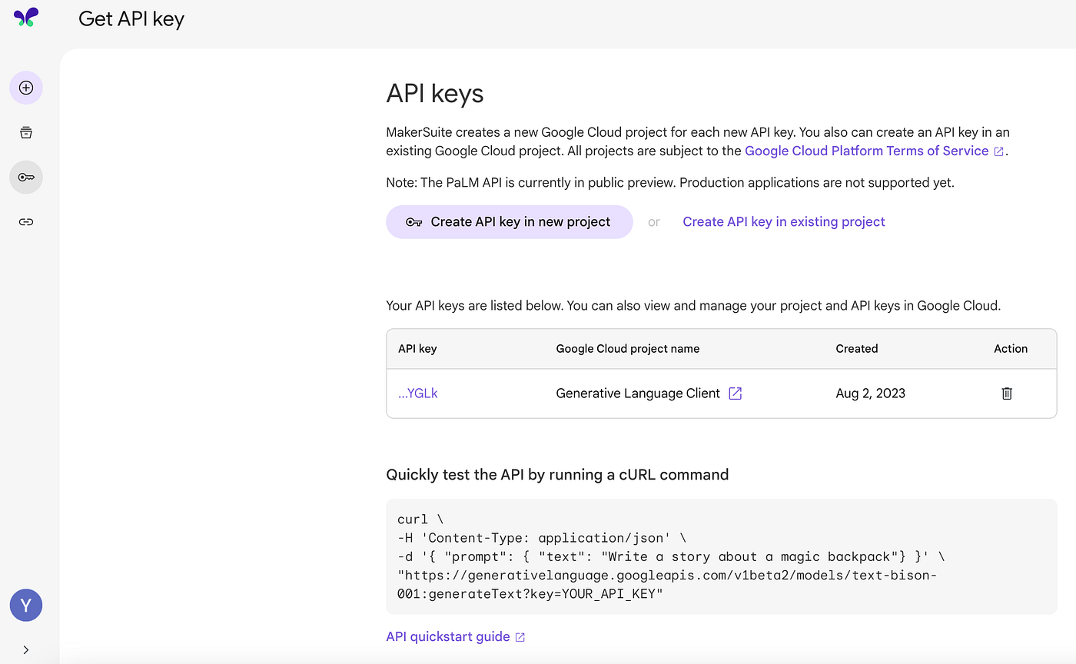Screen dimensions: 1076x664
Task: Open the ...YGLk API key entry
Action: (418, 393)
